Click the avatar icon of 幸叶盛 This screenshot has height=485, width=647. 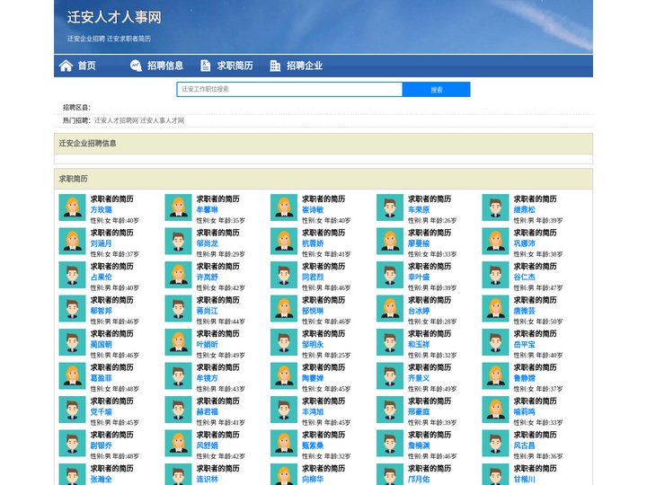(x=390, y=275)
